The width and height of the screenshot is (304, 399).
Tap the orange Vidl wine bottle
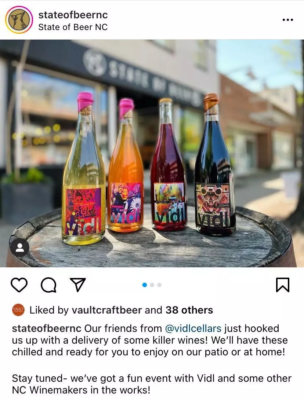(126, 165)
